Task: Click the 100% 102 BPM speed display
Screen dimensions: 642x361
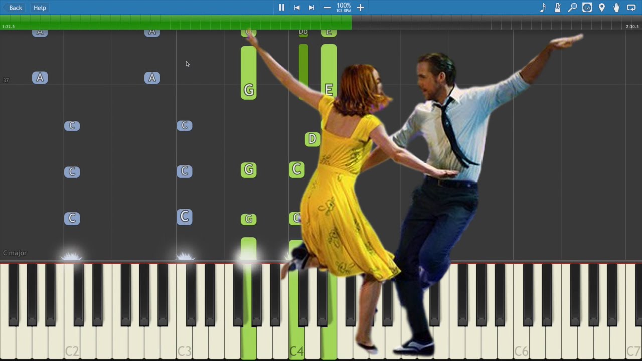Action: (344, 7)
